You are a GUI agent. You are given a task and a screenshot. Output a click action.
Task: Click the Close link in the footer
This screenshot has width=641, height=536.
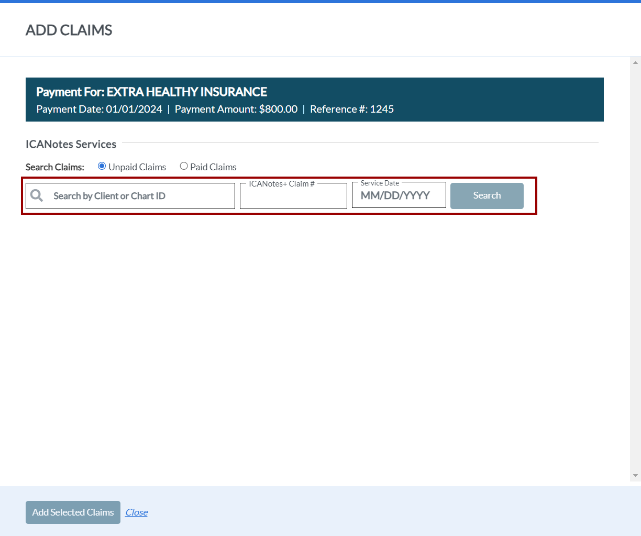tap(137, 512)
